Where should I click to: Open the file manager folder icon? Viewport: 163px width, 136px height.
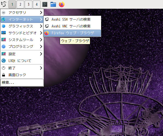(53, 4)
